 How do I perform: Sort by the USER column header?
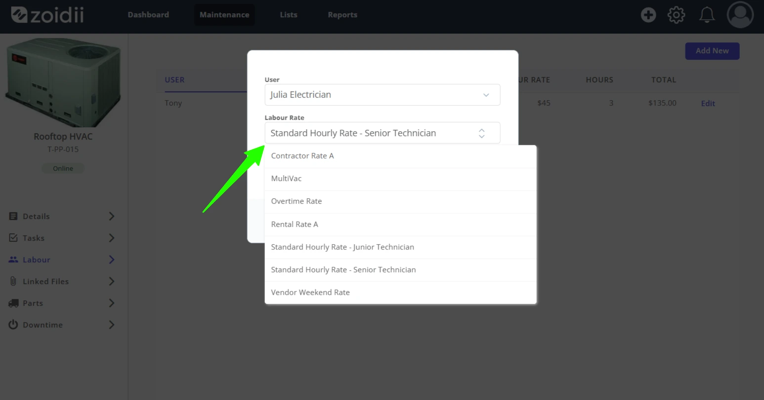pos(174,79)
